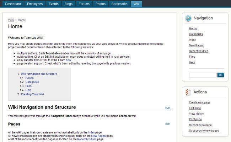Open the Index link in Pages paragraph
Image resolution: width=231 pixels, height=142 pixels.
point(91,132)
